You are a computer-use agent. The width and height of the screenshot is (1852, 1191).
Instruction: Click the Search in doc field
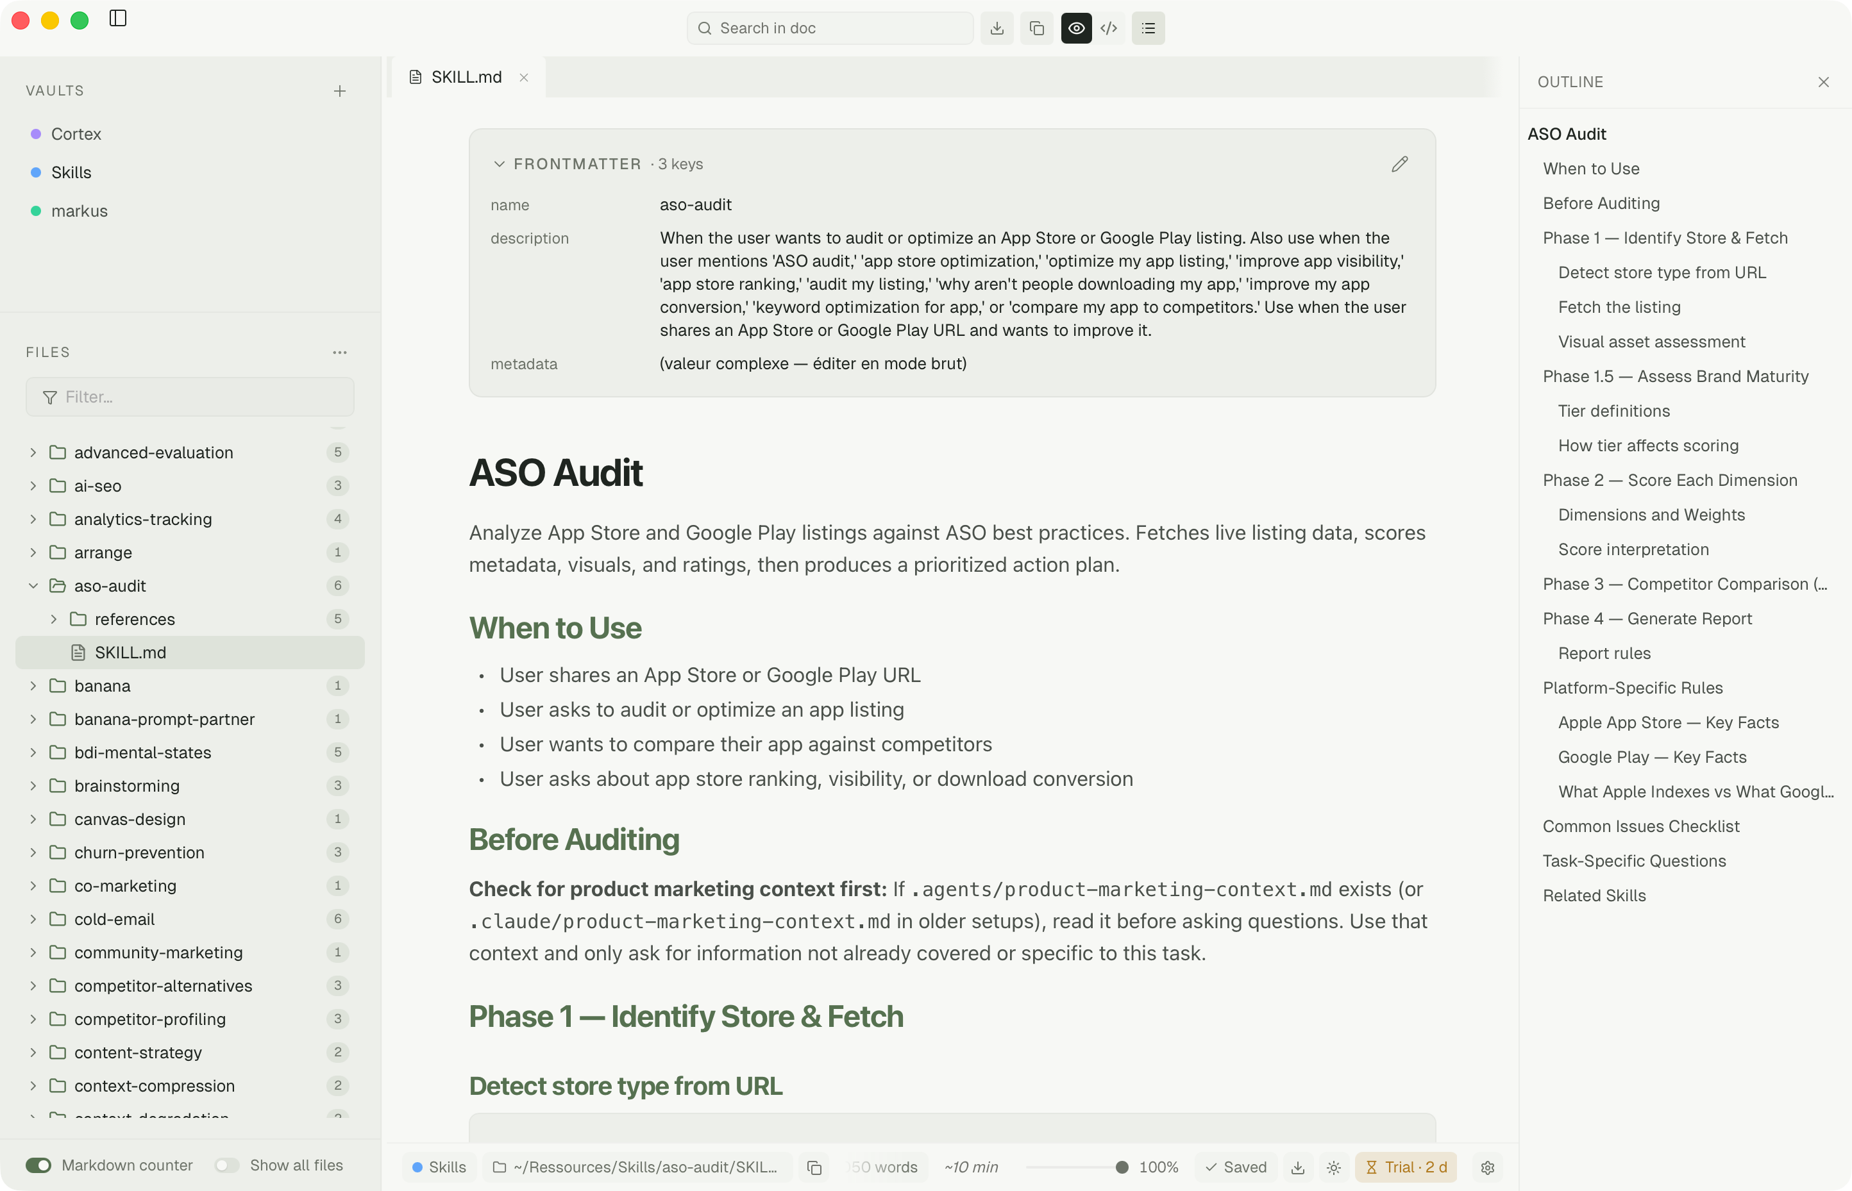(830, 29)
